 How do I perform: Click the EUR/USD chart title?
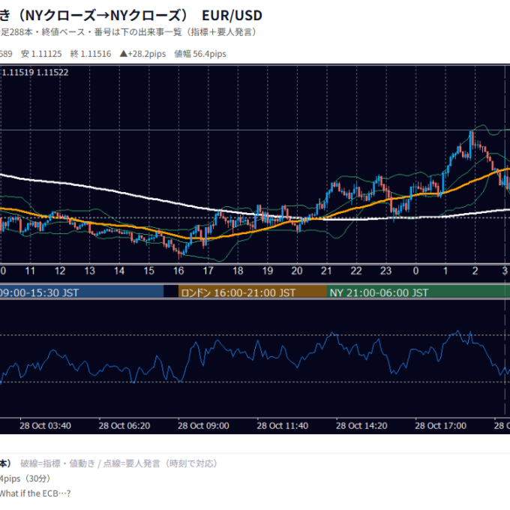[232, 15]
